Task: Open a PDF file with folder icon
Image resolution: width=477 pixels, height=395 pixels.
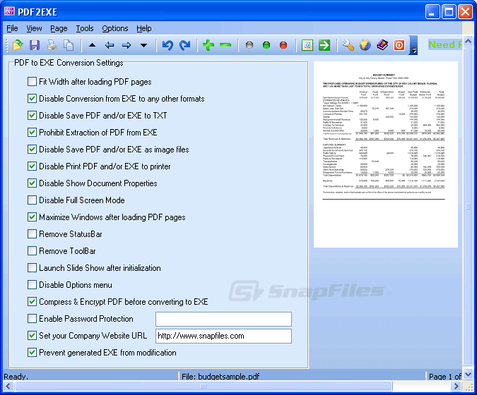Action: tap(18, 45)
